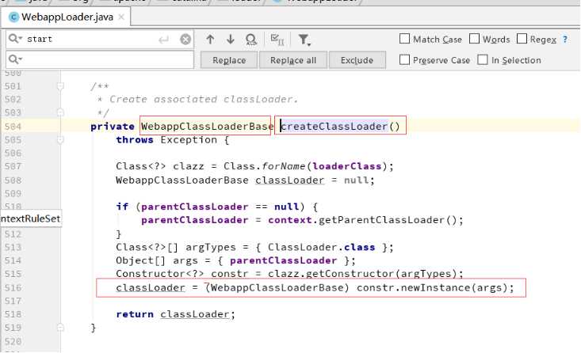
Task: Click 'Create associated classLoader' comment
Action: [x=204, y=99]
